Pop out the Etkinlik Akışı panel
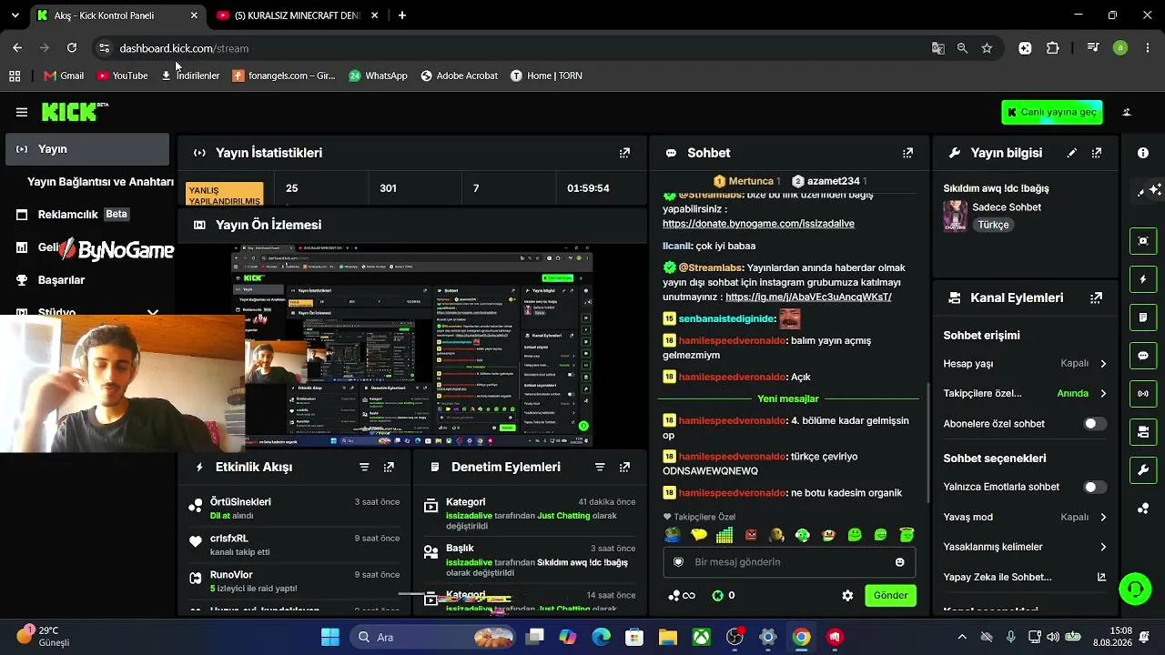Image resolution: width=1165 pixels, height=655 pixels. 389,467
